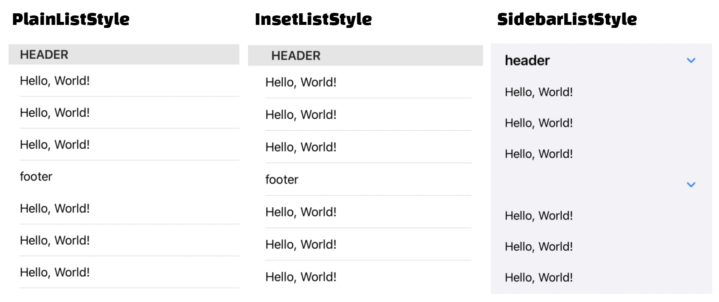Select the footer row in PlainListStyle
This screenshot has height=302, width=719.
pos(36,176)
